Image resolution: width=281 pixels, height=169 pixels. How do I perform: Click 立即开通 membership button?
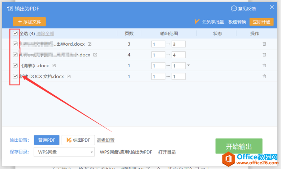tap(261, 22)
